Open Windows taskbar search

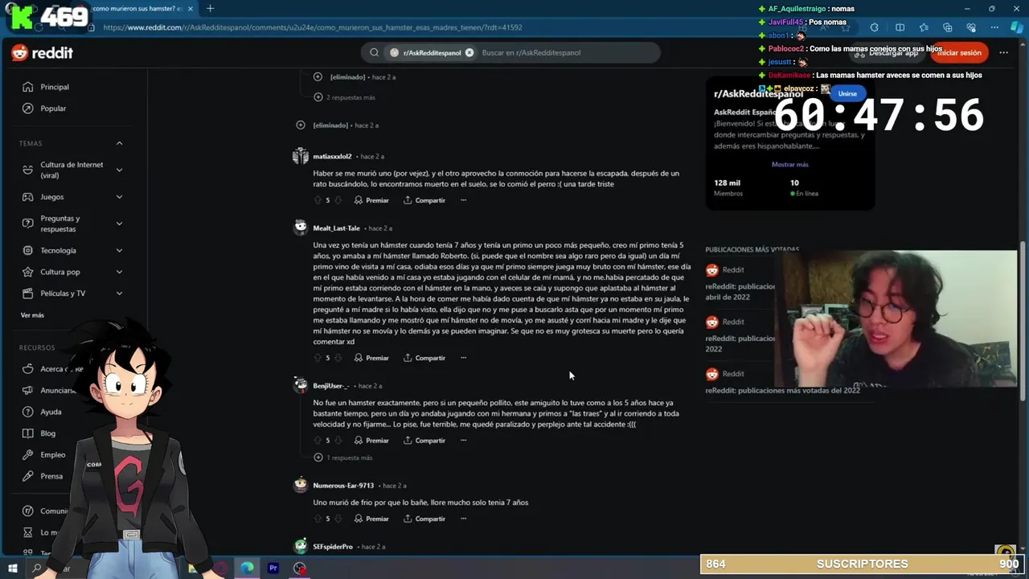click(x=37, y=568)
